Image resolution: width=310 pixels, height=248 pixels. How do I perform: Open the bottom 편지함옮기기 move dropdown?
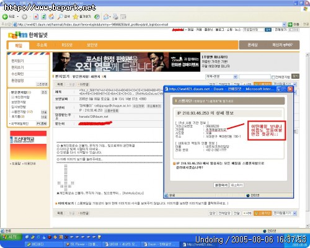pyautogui.click(x=285, y=213)
